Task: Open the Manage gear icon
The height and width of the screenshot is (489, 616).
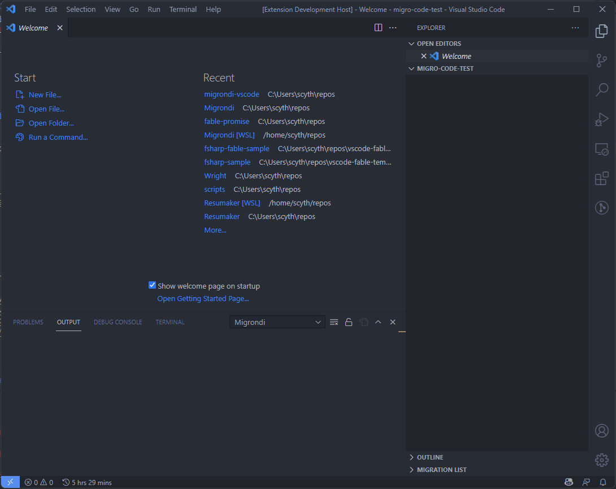Action: [x=601, y=460]
